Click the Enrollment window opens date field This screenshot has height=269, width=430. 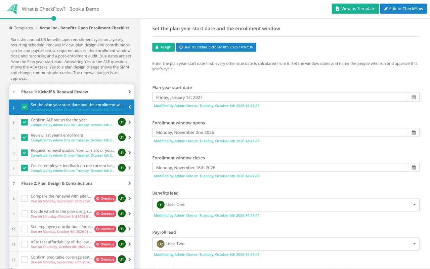[x=280, y=132]
